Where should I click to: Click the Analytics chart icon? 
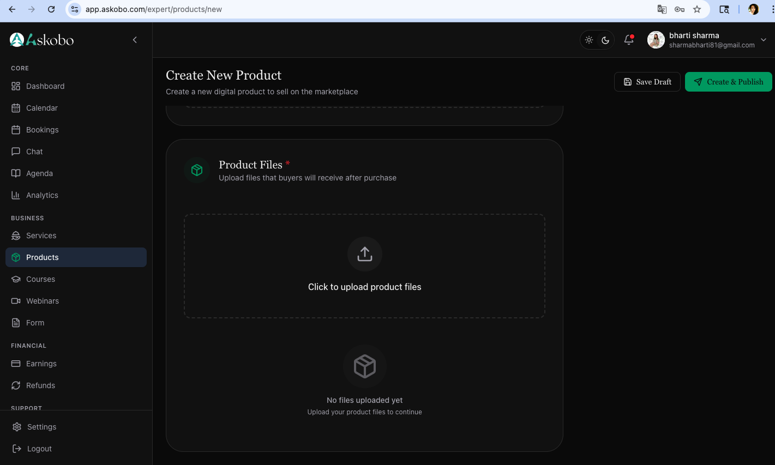(16, 195)
